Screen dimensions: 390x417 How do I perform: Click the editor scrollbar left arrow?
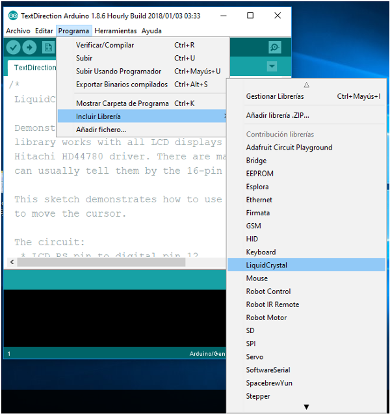[12, 262]
